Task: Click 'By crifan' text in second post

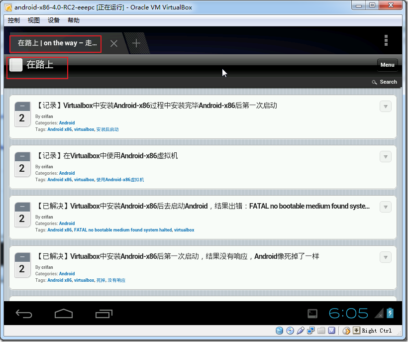Action: coord(44,167)
